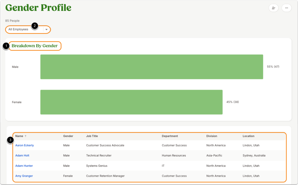Viewport: 298px width, 185px height.
Task: Click the Female bar in the chart
Action: coord(131,102)
